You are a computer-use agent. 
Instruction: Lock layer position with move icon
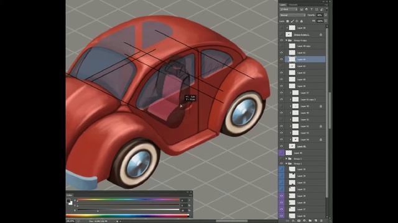tap(297, 21)
